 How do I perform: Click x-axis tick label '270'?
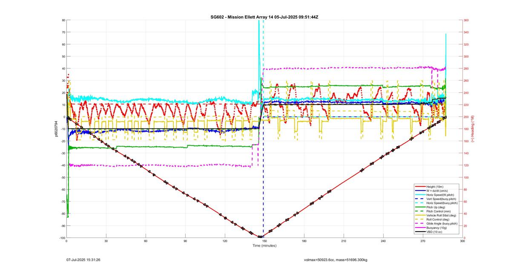pyautogui.click(x=423, y=241)
